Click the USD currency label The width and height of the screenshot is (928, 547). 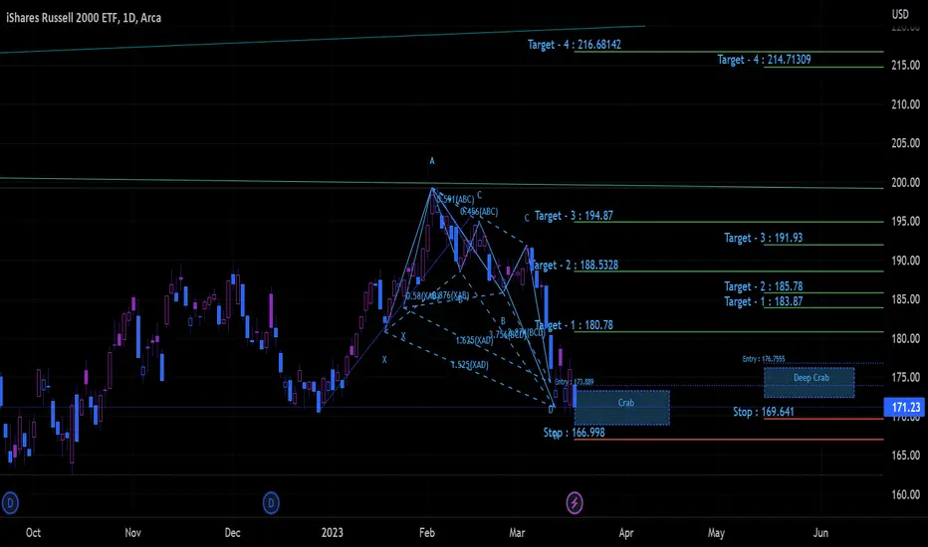[900, 14]
